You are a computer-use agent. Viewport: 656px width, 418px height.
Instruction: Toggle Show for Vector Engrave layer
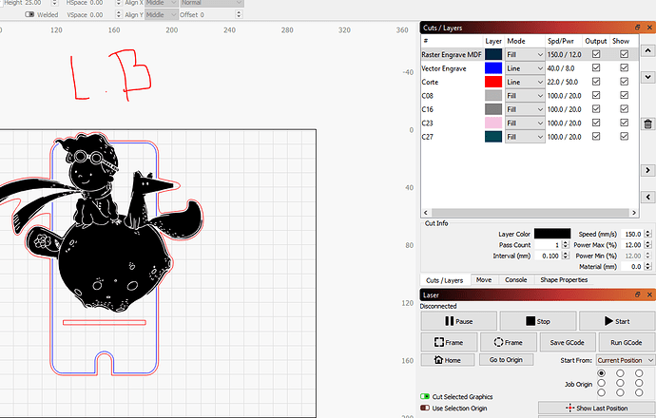(x=625, y=67)
